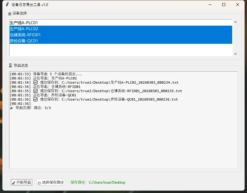Select 生产线A-PLC02 in device list

click(x=121, y=29)
